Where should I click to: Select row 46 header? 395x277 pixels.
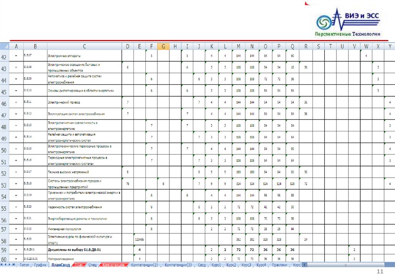pos(4,102)
